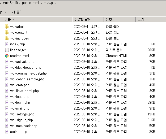The height and width of the screenshot is (139, 166).
Task: Select the wp-signup.php file name
Action: click(22, 120)
